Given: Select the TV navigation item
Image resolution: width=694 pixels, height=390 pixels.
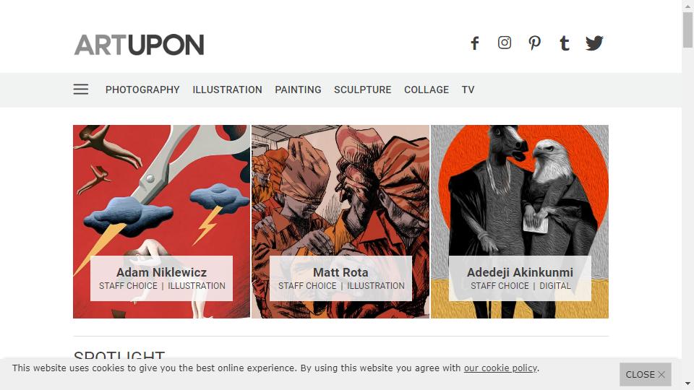Looking at the screenshot, I should pyautogui.click(x=468, y=90).
